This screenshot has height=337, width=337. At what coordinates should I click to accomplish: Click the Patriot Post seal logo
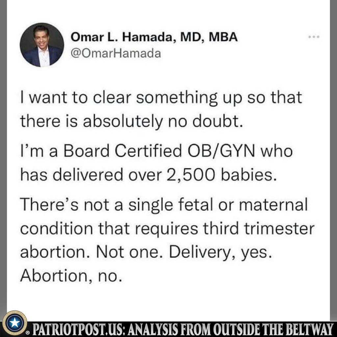14,323
